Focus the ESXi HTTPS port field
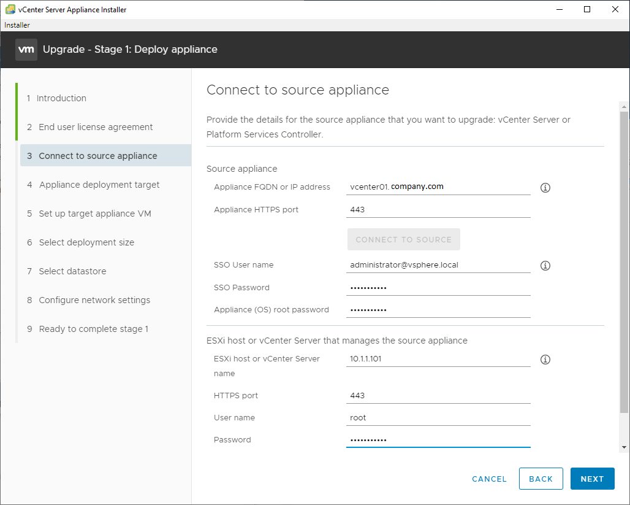The height and width of the screenshot is (505, 630). [x=438, y=396]
